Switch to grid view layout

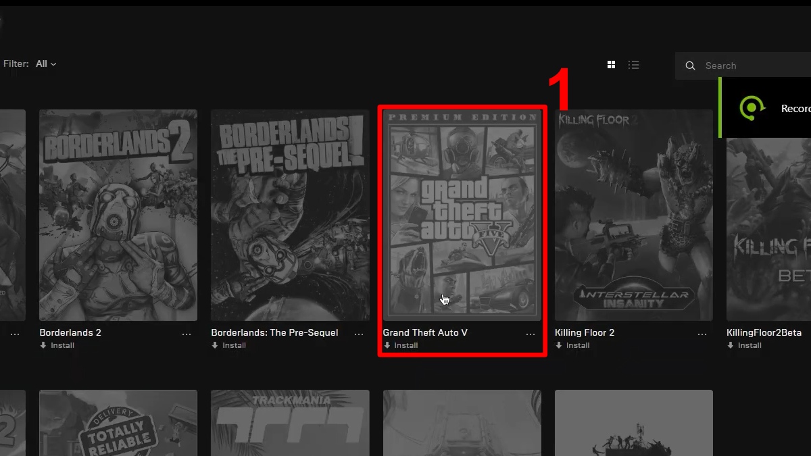coord(611,65)
